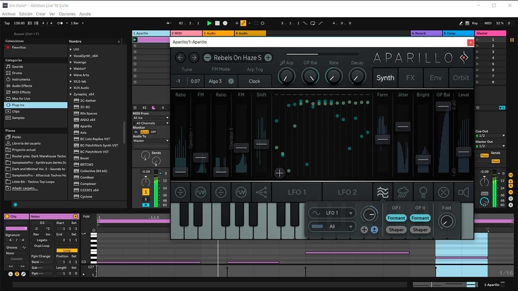Click the Arrangement record button

tap(225, 23)
